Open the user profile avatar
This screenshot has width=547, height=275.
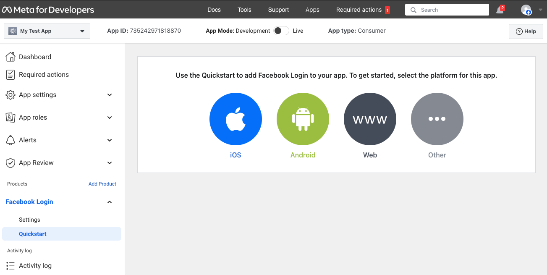(526, 10)
